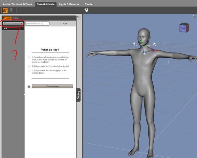This screenshot has height=158, width=197.
Task: Collapse the pane with the arrow beside the viewport
Action: click(x=82, y=93)
